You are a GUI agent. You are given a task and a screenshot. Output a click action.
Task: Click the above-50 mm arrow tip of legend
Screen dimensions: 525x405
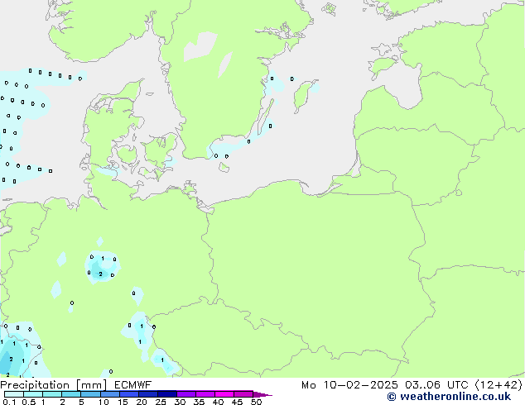[262, 394]
